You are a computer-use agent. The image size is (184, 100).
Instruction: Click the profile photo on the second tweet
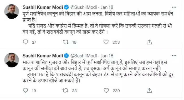(12, 60)
